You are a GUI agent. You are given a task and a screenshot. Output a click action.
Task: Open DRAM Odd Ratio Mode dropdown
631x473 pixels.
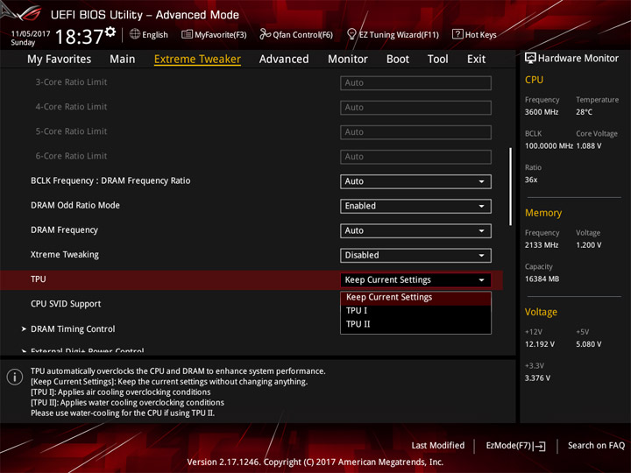[x=415, y=206]
